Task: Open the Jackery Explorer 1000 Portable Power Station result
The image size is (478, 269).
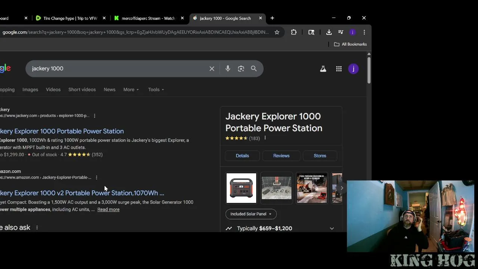Action: click(62, 131)
